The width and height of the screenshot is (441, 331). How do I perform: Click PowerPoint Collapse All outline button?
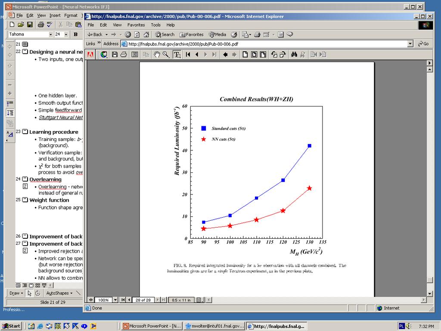[10, 103]
